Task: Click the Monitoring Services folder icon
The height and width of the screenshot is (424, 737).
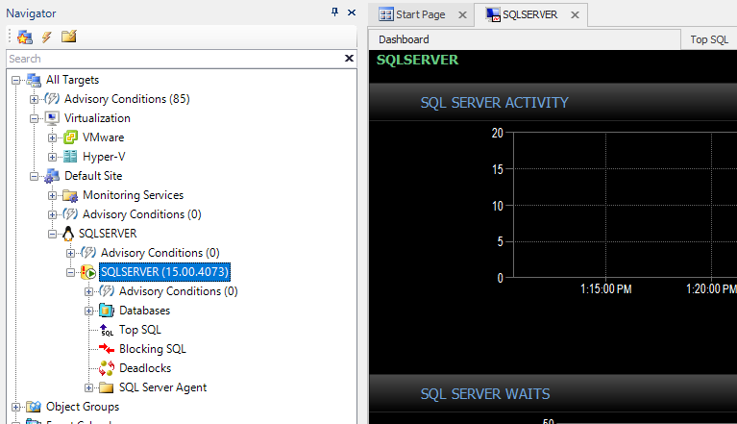Action: point(70,195)
